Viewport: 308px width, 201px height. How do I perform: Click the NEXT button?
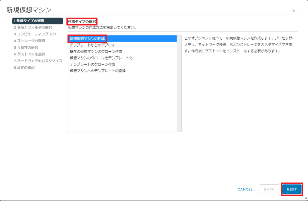click(x=292, y=189)
